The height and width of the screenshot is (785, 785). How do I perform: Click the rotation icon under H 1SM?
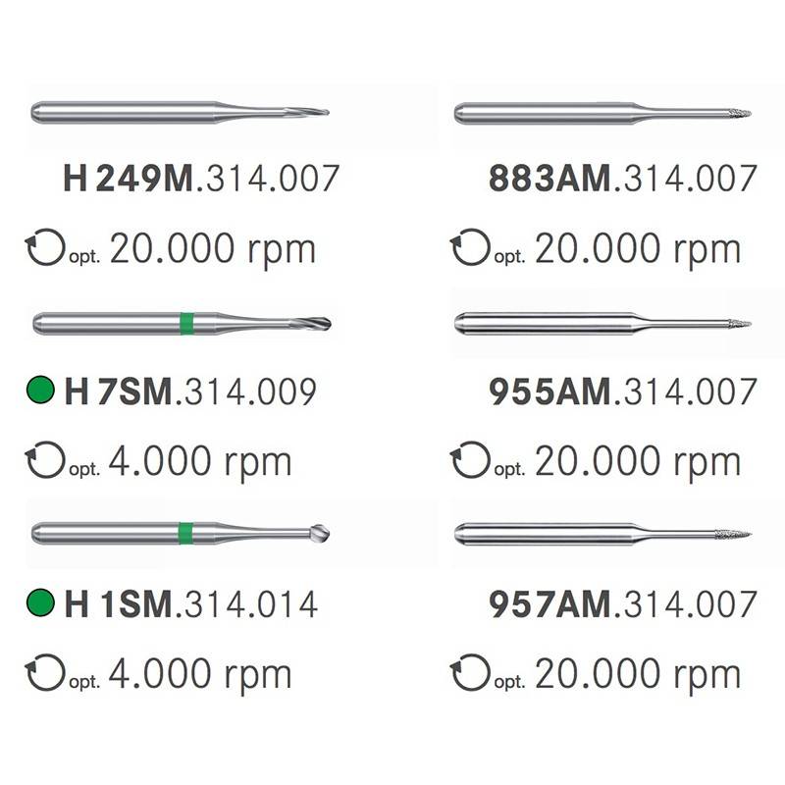coord(44,673)
